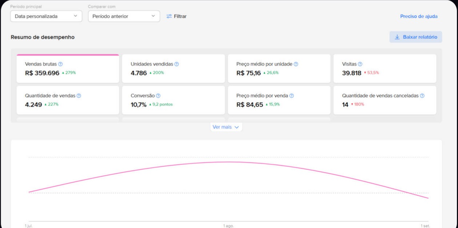Select the Unidades vendidas metric card
The width and height of the screenshot is (458, 228).
pyautogui.click(x=173, y=69)
